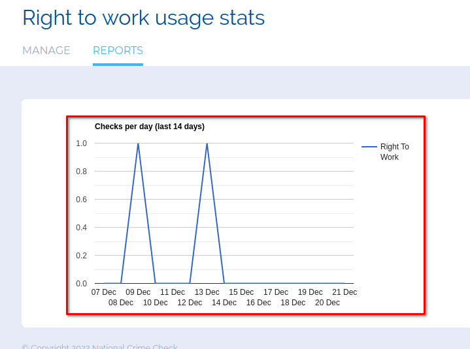Click the 15 Dec axis label
This screenshot has height=349, width=470.
coord(241,292)
